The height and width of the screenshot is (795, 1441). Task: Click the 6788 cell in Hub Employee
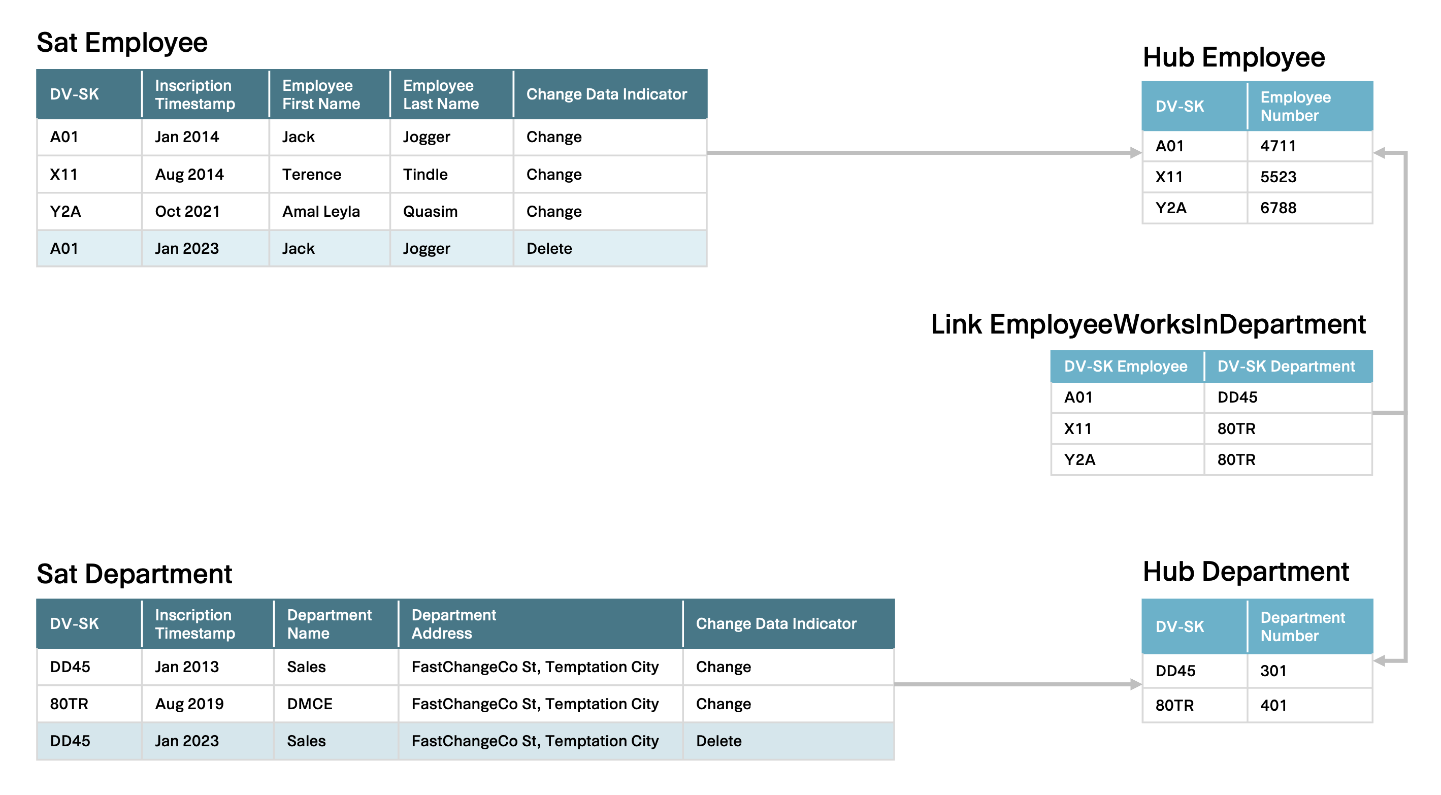1278,208
